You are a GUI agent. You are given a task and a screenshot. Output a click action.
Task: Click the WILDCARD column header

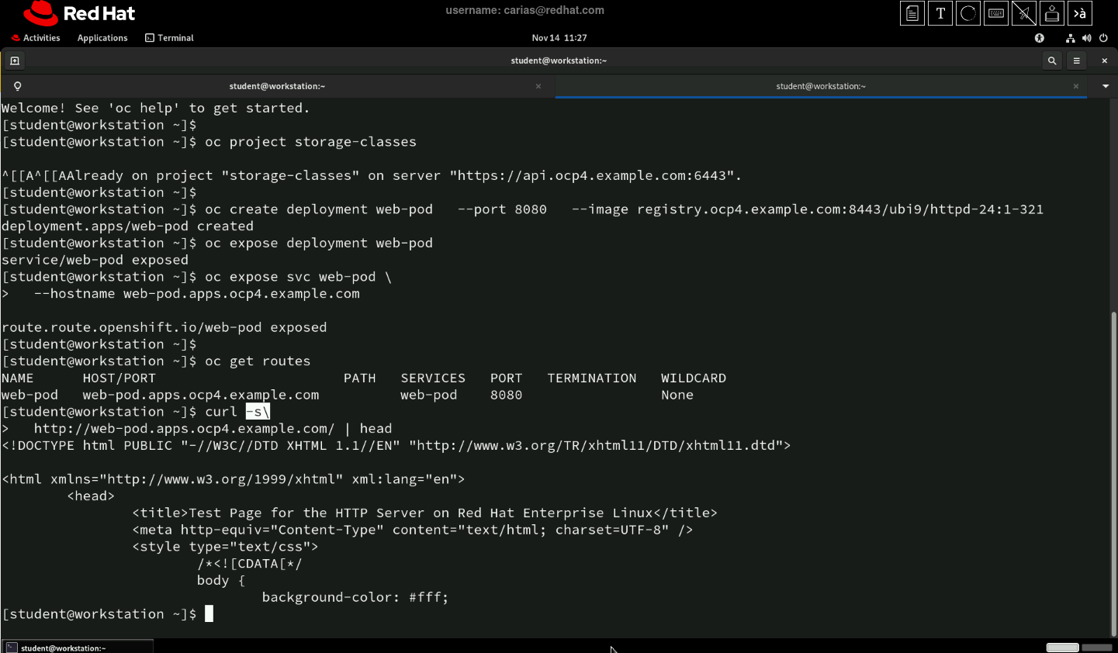(694, 378)
